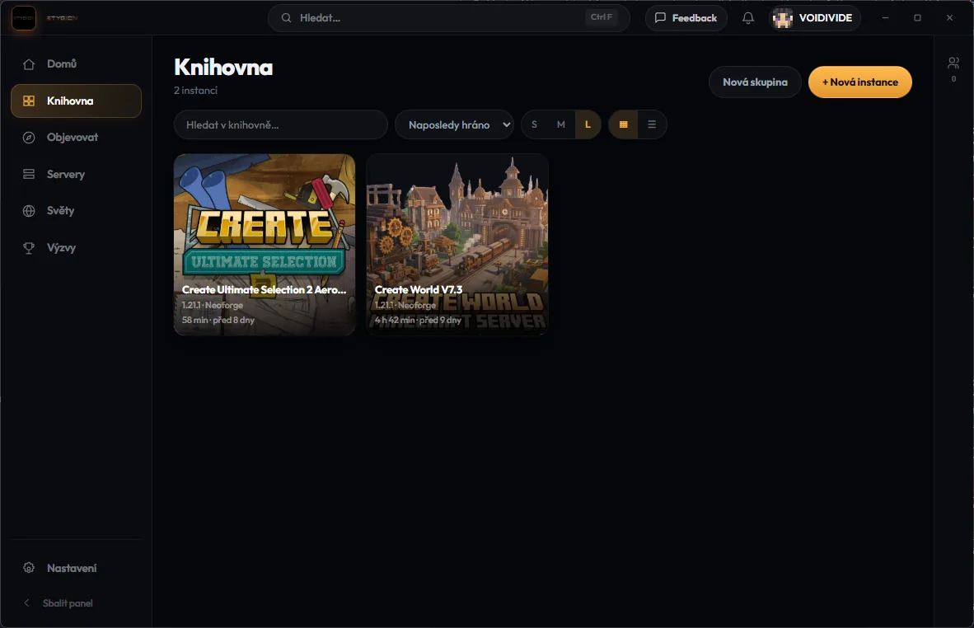Focus the top Hledat... search field
This screenshot has height=628, width=974.
pyautogui.click(x=448, y=18)
